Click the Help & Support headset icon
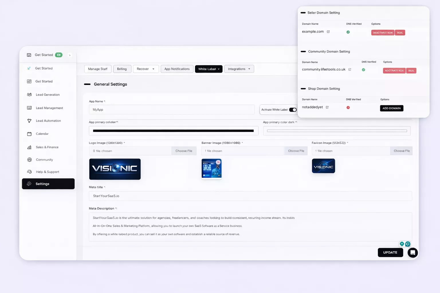This screenshot has height=293, width=440. [x=29, y=172]
